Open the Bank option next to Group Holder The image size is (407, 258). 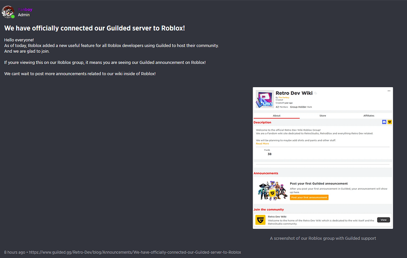[309, 107]
